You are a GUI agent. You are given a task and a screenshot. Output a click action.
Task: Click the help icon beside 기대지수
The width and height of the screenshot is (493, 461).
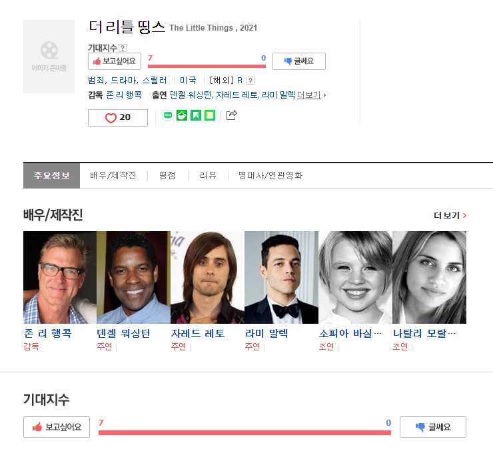pos(123,48)
